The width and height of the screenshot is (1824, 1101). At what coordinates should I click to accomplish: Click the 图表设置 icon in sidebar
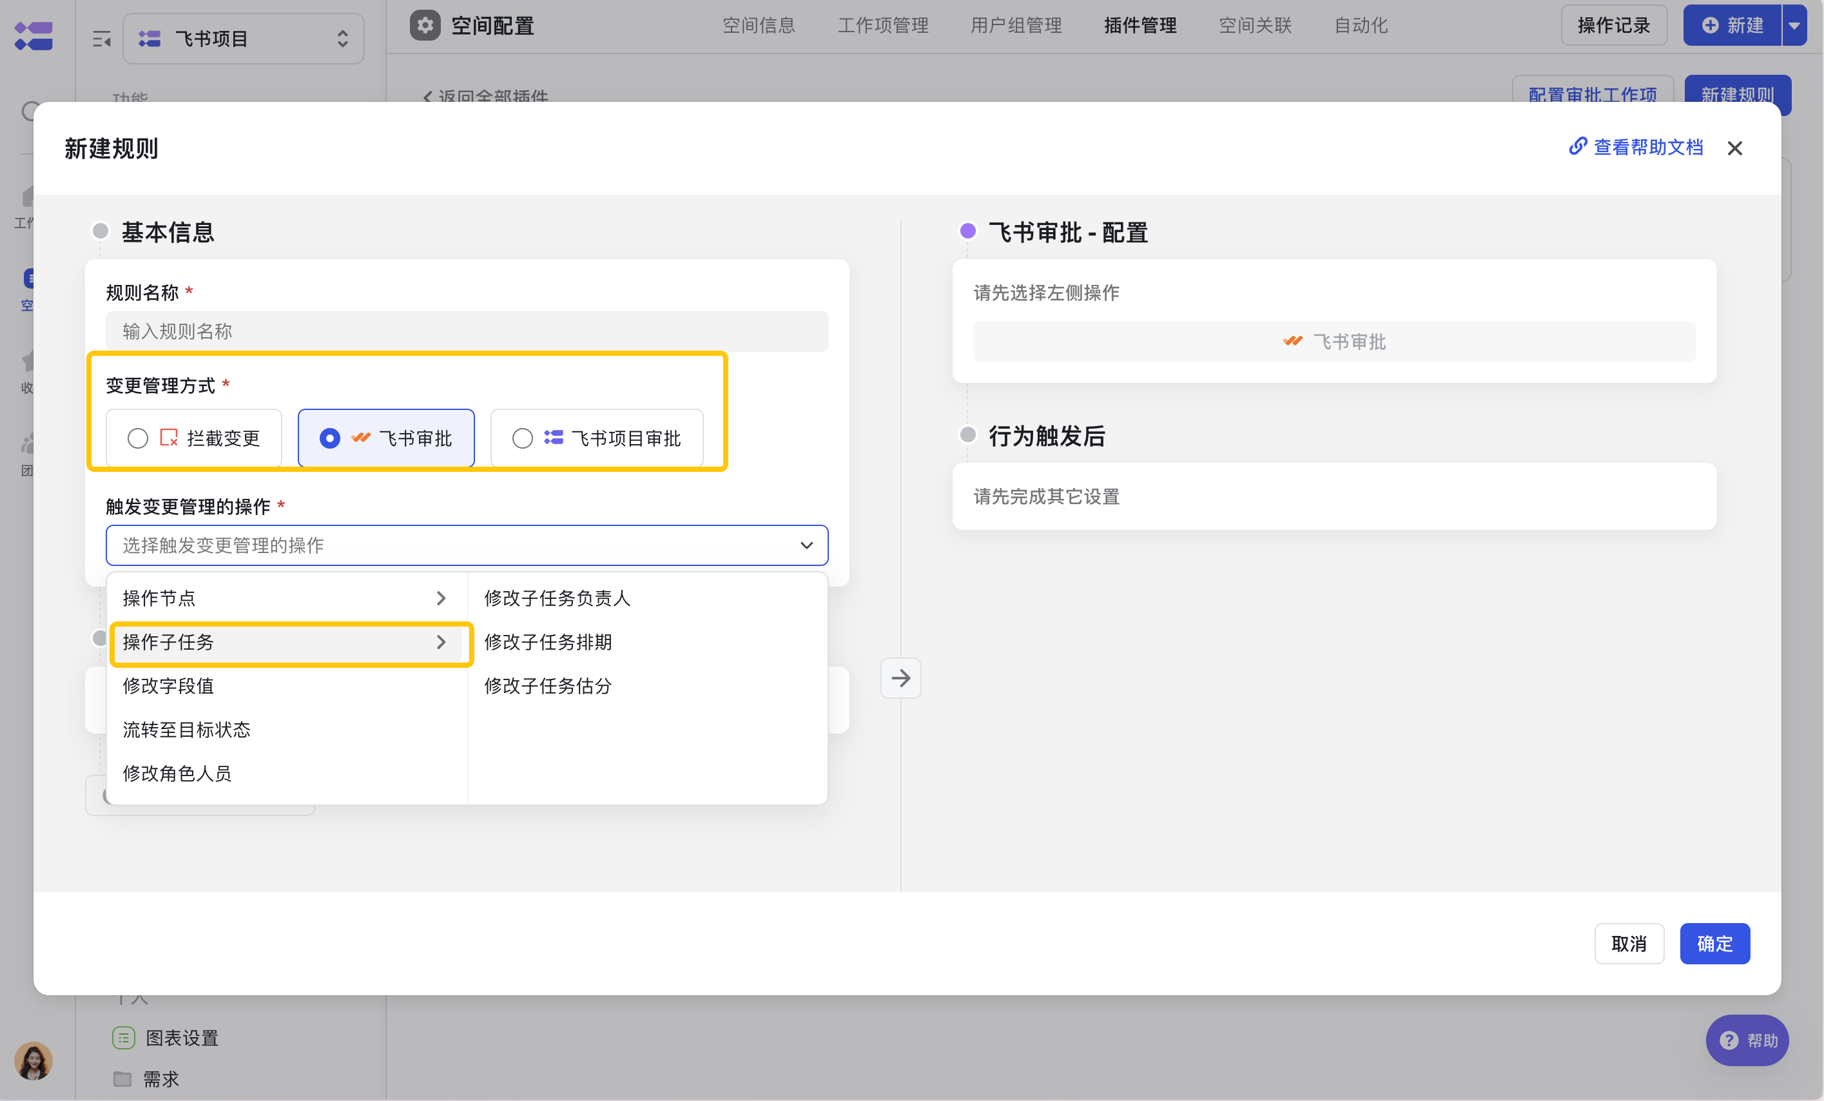124,1037
